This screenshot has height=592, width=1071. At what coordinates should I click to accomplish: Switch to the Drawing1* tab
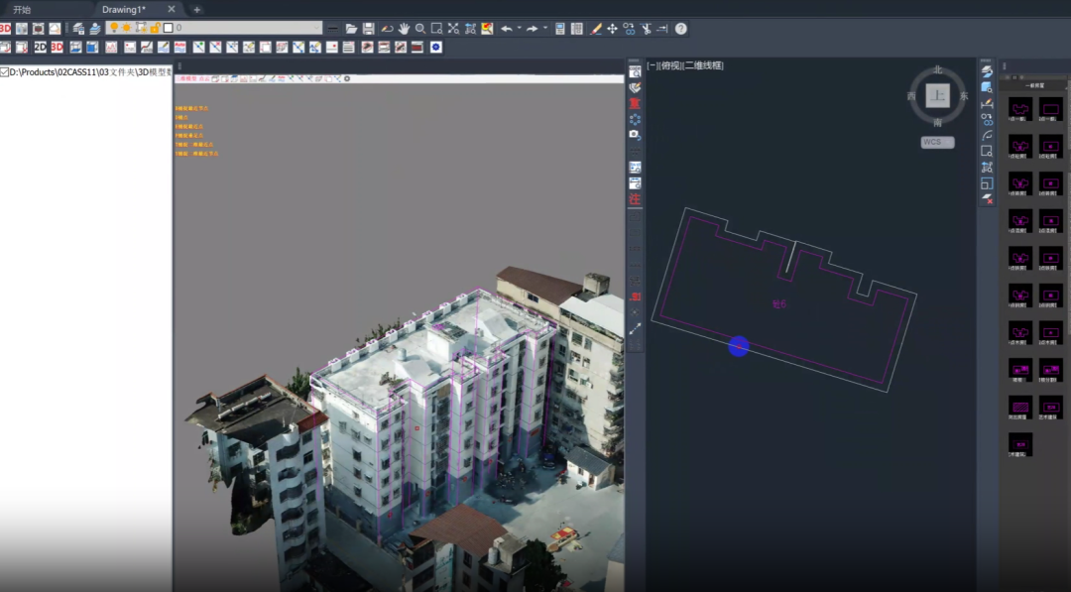click(x=124, y=10)
